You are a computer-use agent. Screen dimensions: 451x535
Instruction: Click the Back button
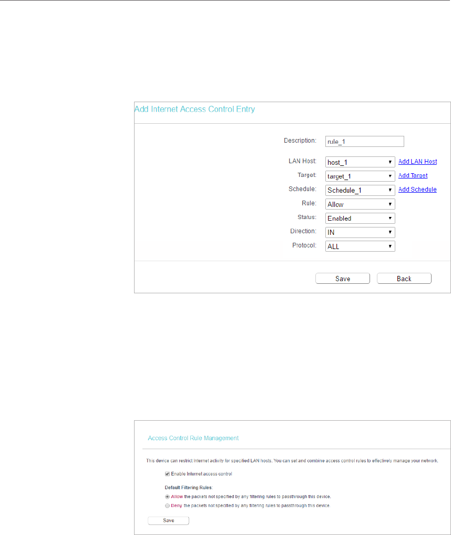pos(404,279)
